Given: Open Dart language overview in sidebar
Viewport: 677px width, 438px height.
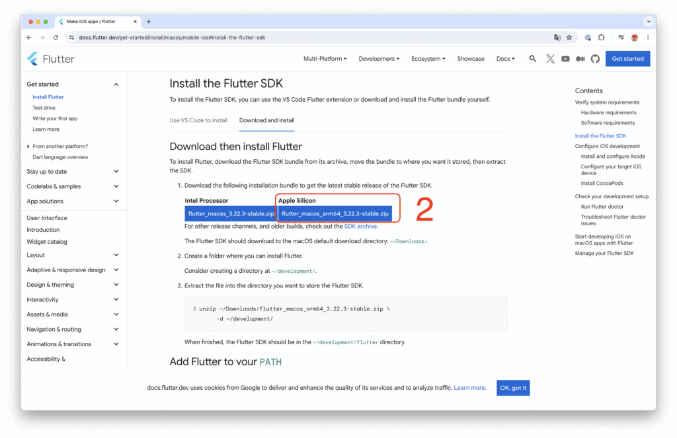Looking at the screenshot, I should point(60,157).
